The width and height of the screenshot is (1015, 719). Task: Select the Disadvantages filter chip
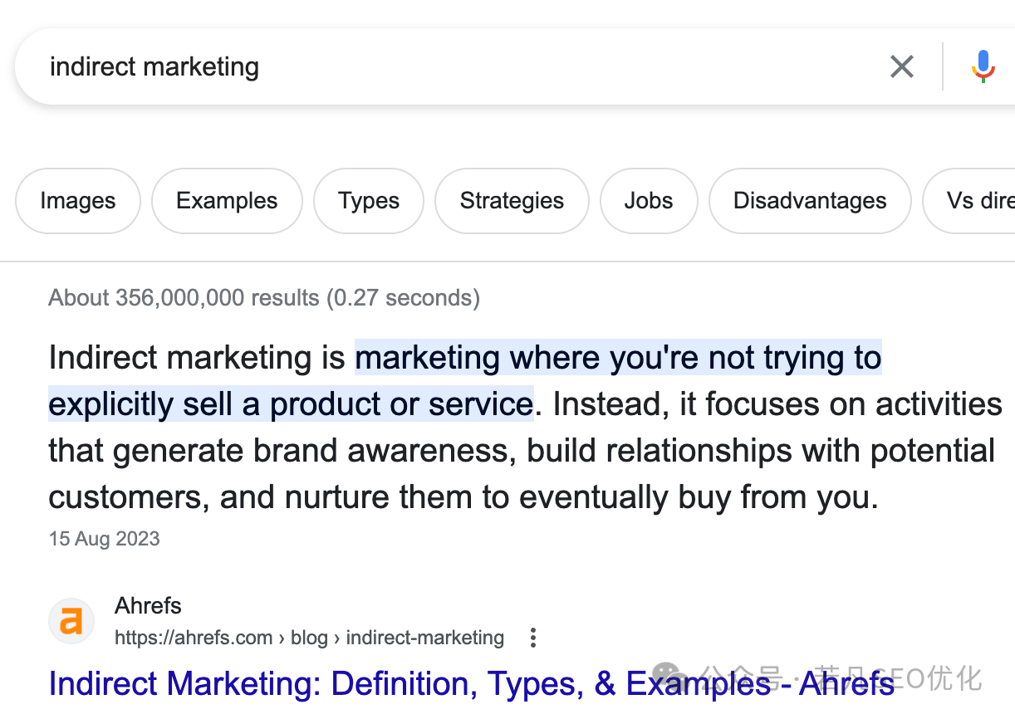tap(810, 201)
